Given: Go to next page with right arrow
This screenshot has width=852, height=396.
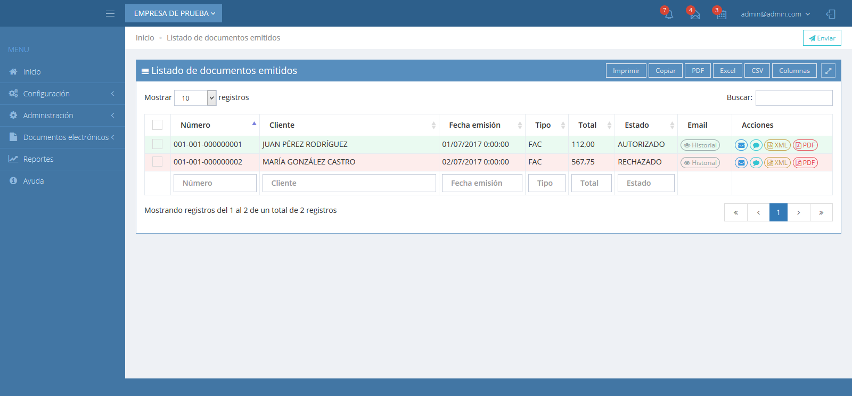Looking at the screenshot, I should [x=799, y=212].
